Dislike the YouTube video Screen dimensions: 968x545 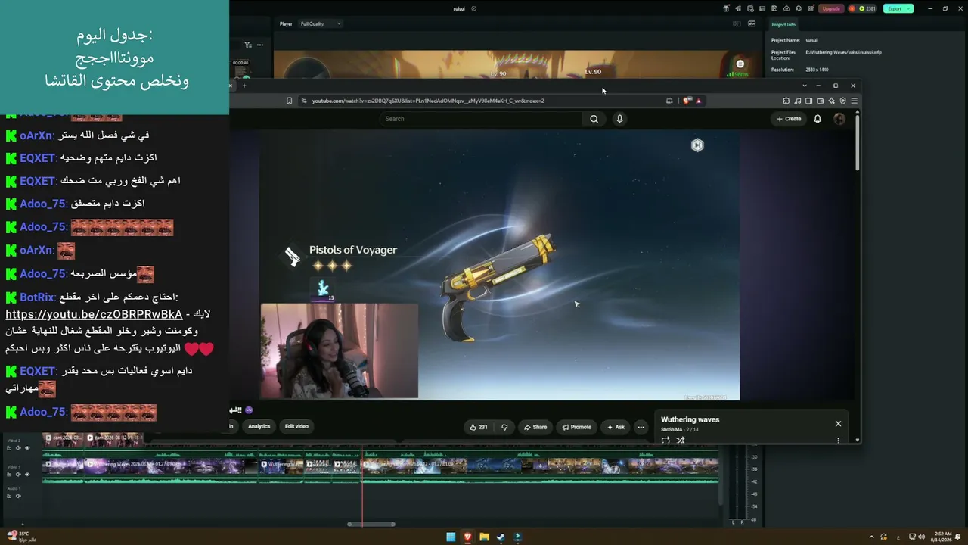504,427
